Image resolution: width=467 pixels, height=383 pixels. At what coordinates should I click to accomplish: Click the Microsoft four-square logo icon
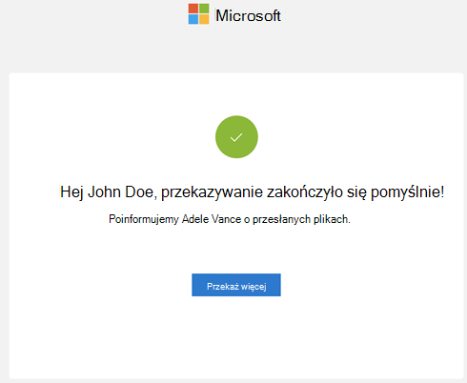[x=198, y=13]
